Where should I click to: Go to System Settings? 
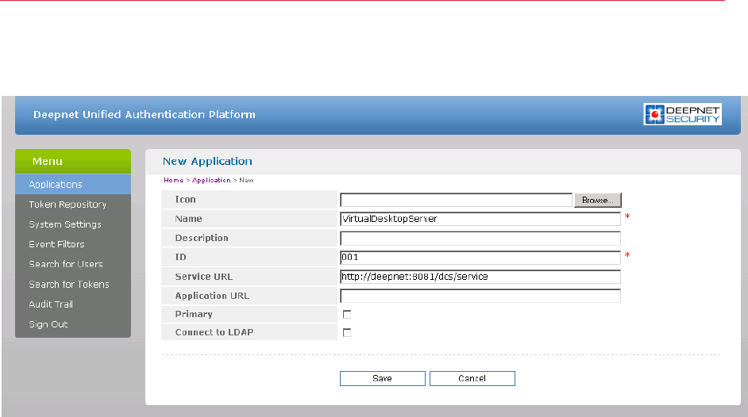[73, 224]
